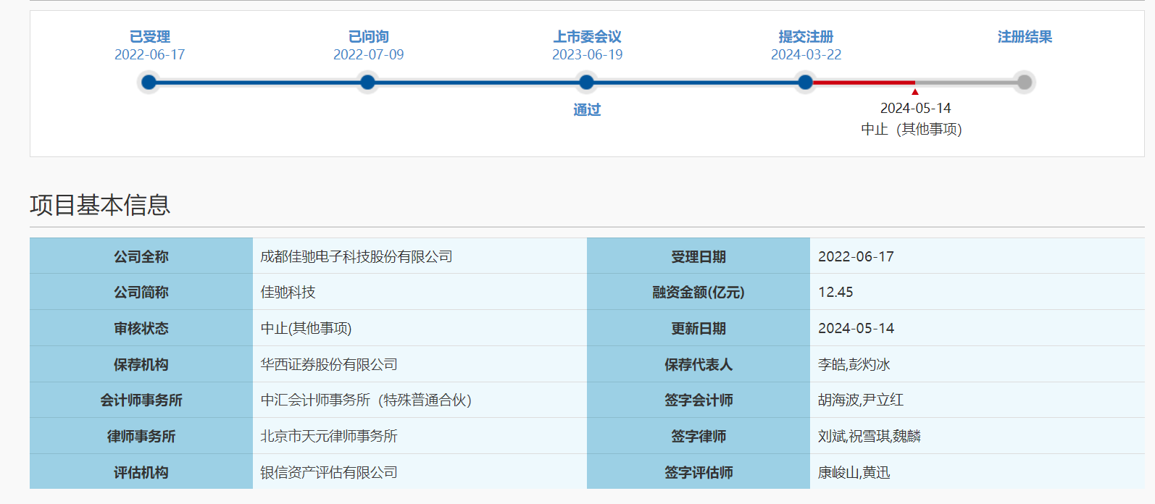
Task: Click the 已问询 timeline dot
Action: [x=368, y=83]
